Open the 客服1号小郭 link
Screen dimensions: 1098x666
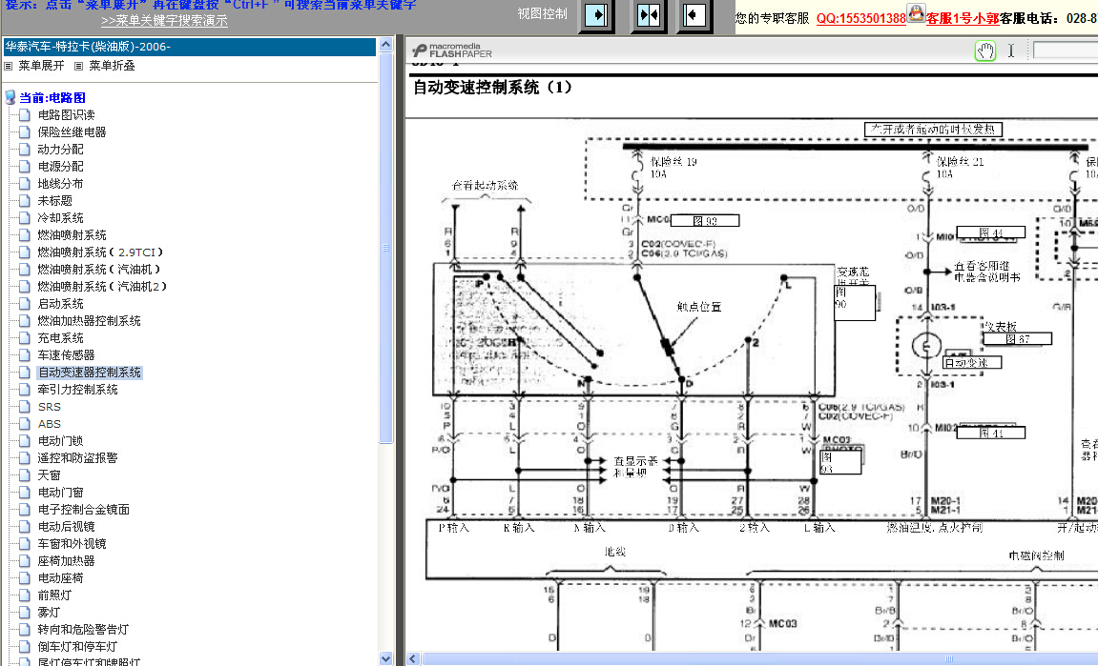click(x=963, y=19)
